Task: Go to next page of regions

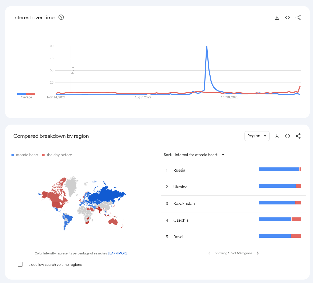Action: coord(258,253)
